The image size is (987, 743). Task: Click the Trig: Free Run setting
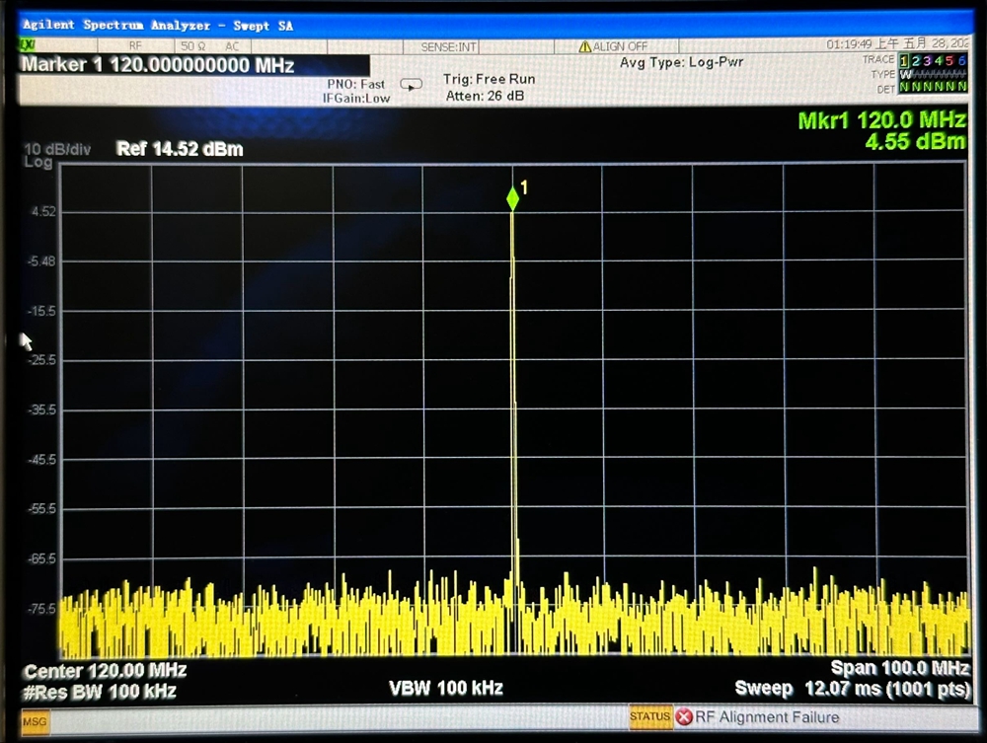pos(489,79)
